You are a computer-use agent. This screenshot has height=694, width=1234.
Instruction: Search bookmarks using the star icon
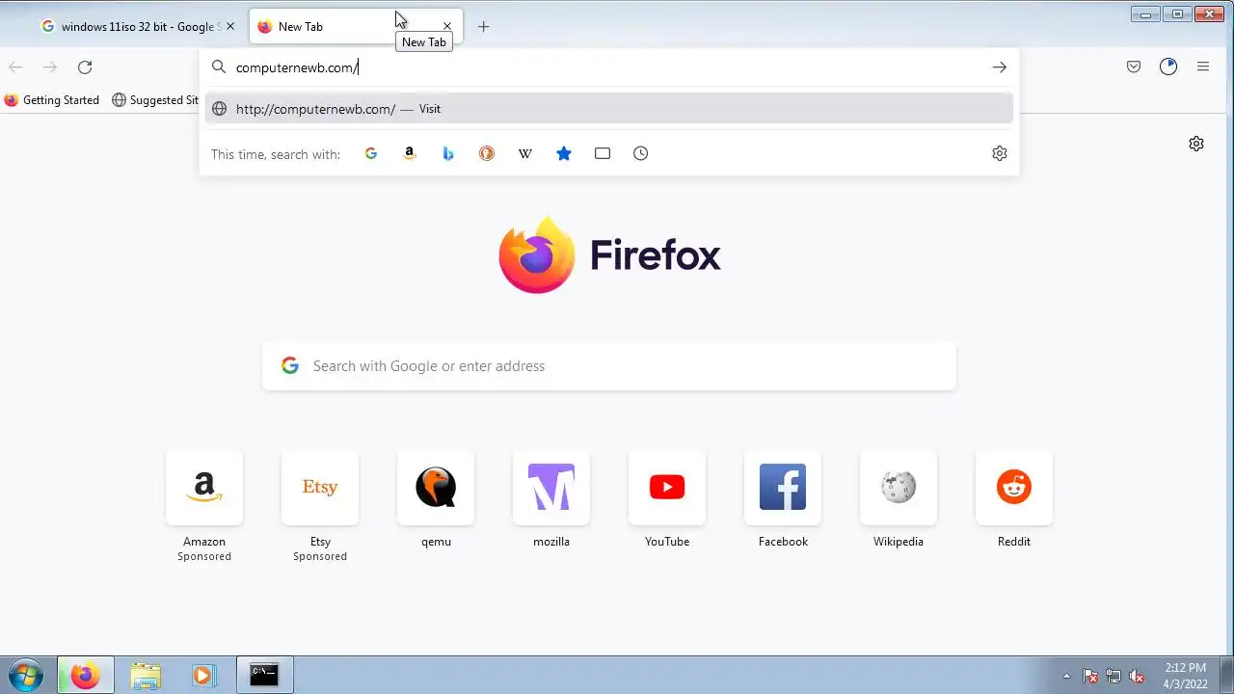(x=564, y=153)
